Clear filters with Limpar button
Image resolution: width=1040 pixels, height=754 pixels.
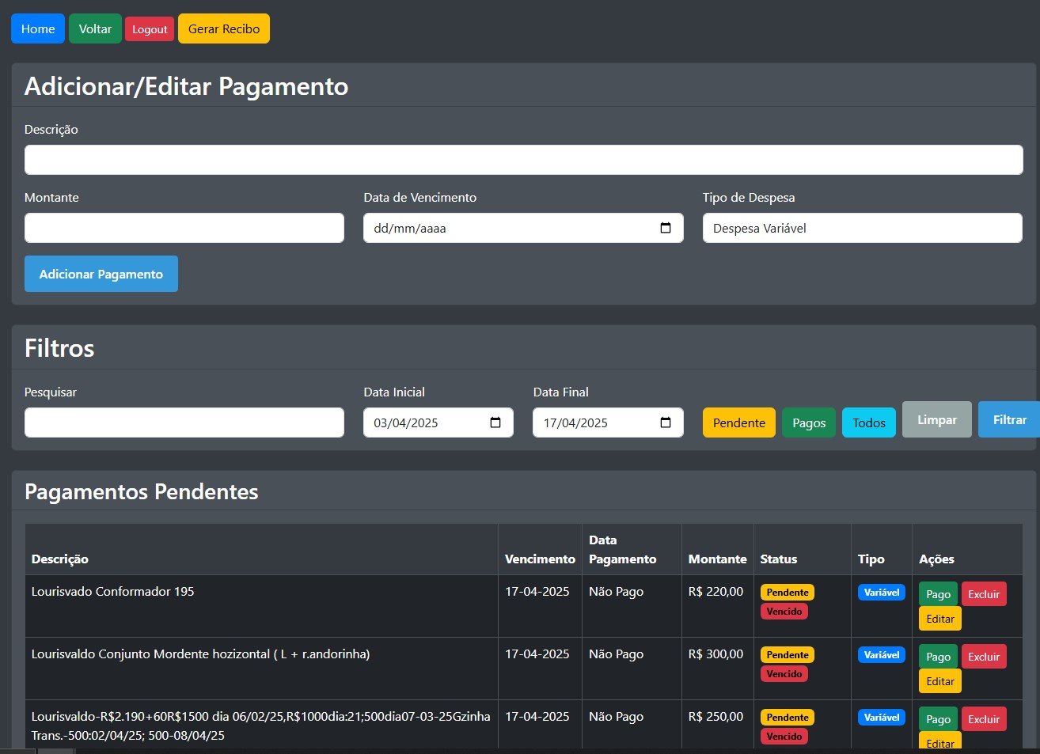coord(936,419)
